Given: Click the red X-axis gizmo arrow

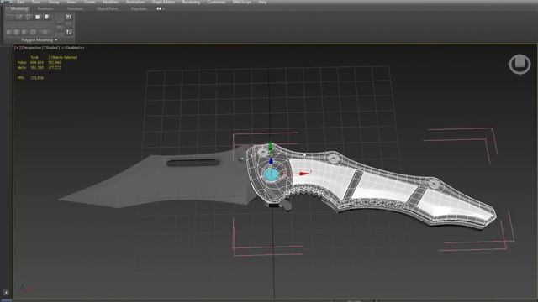Looking at the screenshot, I should (304, 174).
